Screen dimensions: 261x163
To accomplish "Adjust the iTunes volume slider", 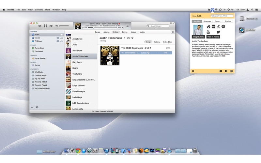I will pos(62,26).
